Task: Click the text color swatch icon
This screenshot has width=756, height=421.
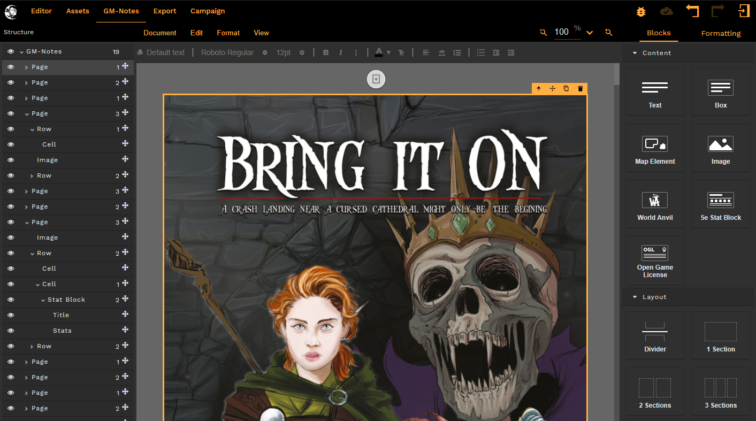Action: tap(379, 52)
